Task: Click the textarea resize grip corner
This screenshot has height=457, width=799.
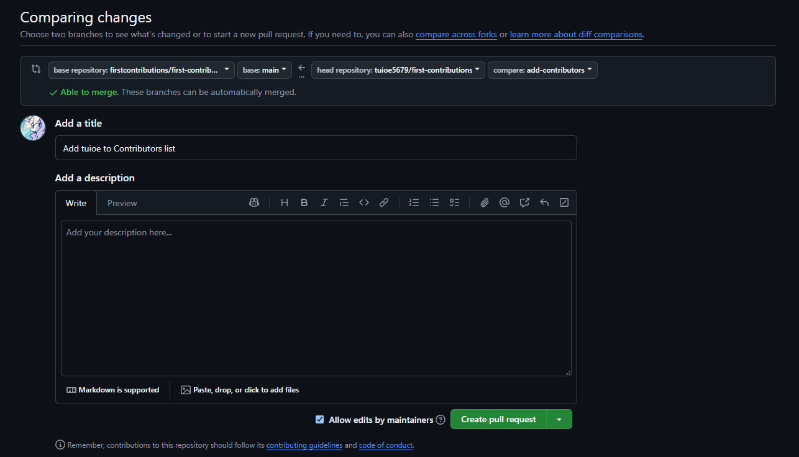Action: coord(568,373)
